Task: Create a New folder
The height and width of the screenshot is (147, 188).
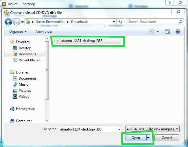Action: coord(44,32)
